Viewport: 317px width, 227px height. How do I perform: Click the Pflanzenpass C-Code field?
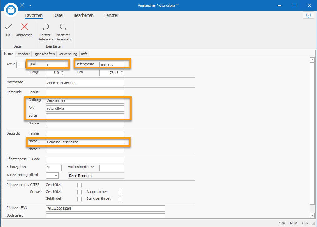pos(85,160)
